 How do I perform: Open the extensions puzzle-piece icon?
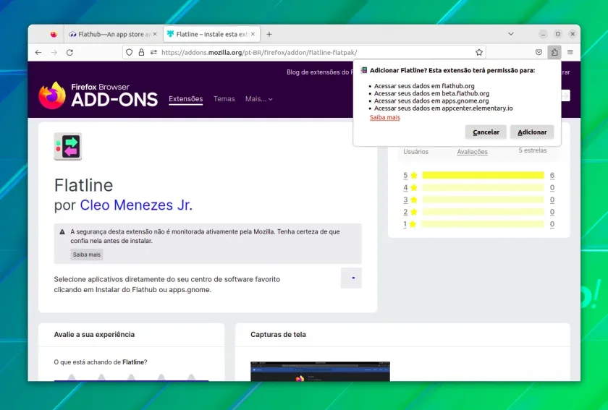(x=554, y=52)
